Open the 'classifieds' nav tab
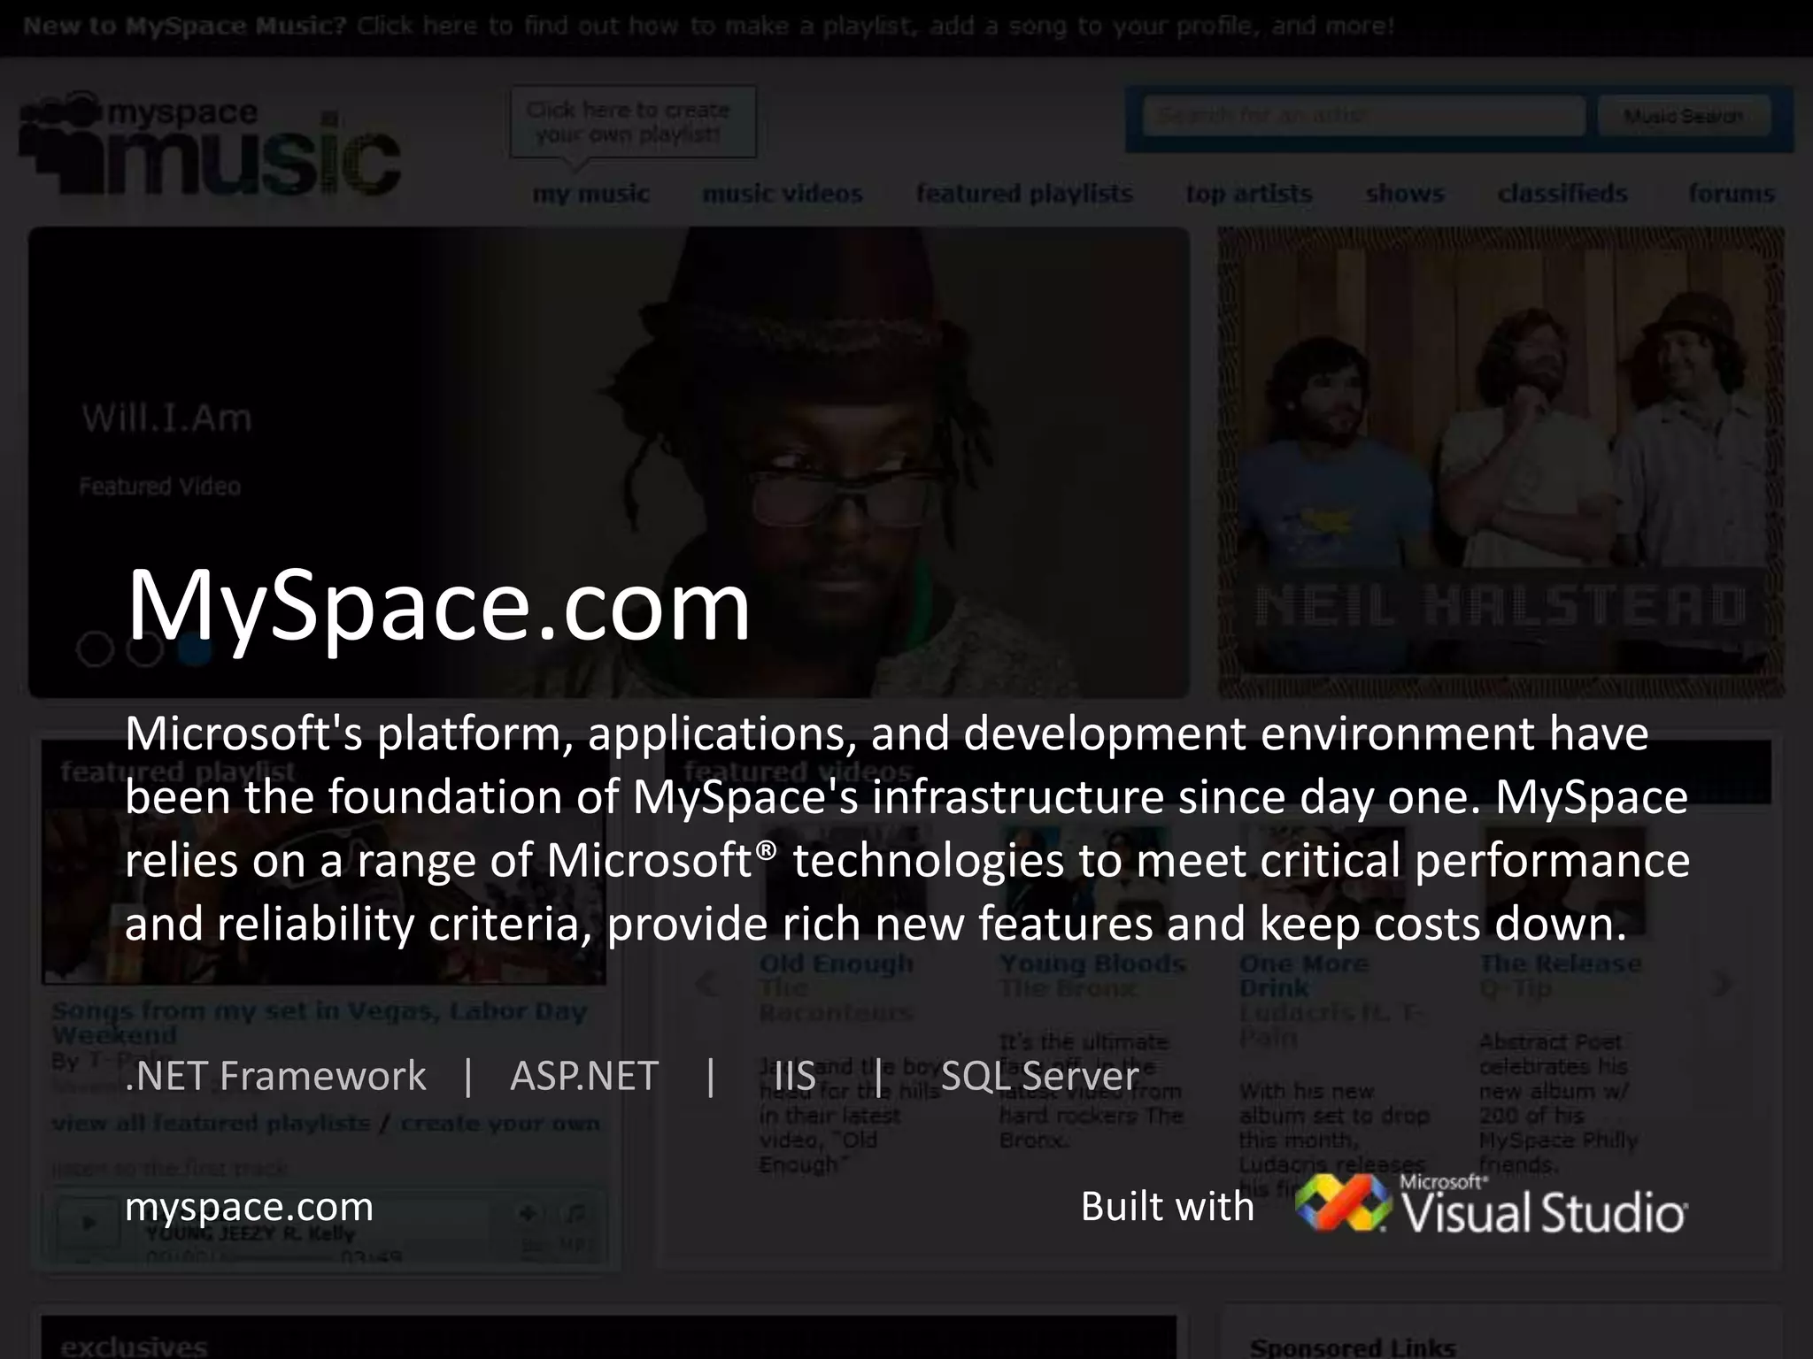This screenshot has height=1359, width=1813. (x=1562, y=193)
